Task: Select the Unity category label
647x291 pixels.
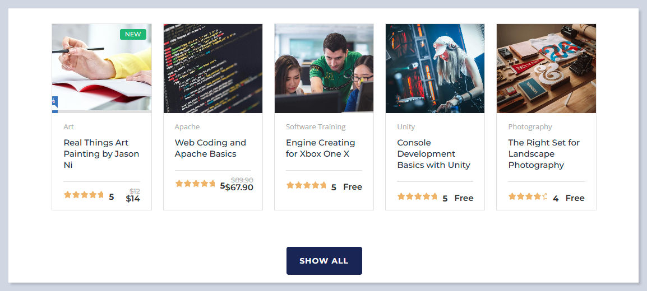Action: [x=406, y=127]
